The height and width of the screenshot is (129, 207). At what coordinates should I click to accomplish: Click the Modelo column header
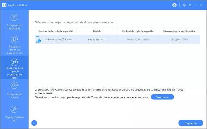pos(97,31)
